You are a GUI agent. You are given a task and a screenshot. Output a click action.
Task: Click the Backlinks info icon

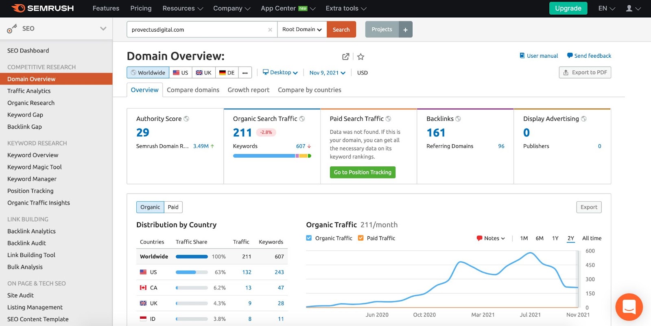point(458,119)
